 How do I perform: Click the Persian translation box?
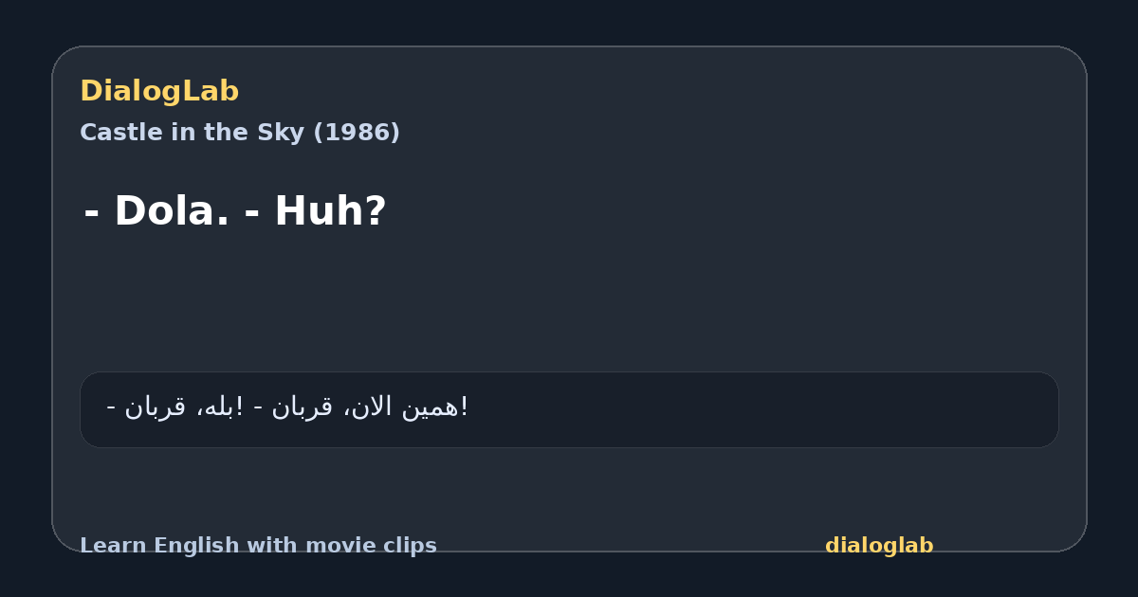[569, 409]
